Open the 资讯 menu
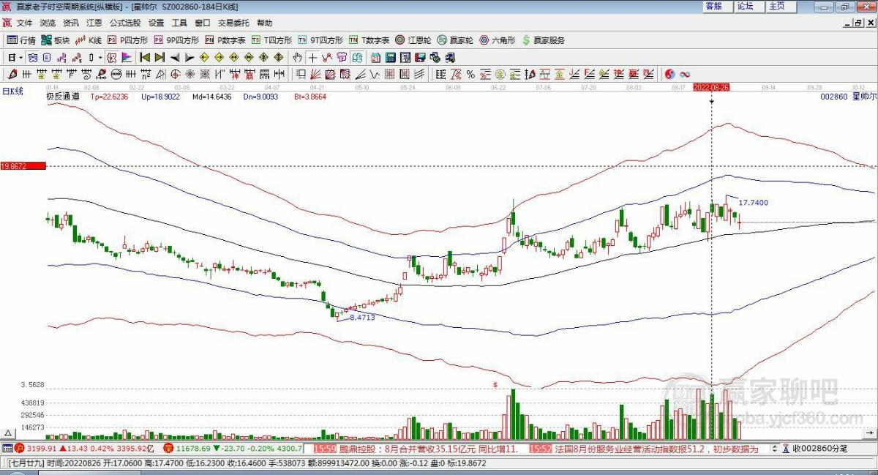This screenshot has width=878, height=475. click(x=71, y=23)
